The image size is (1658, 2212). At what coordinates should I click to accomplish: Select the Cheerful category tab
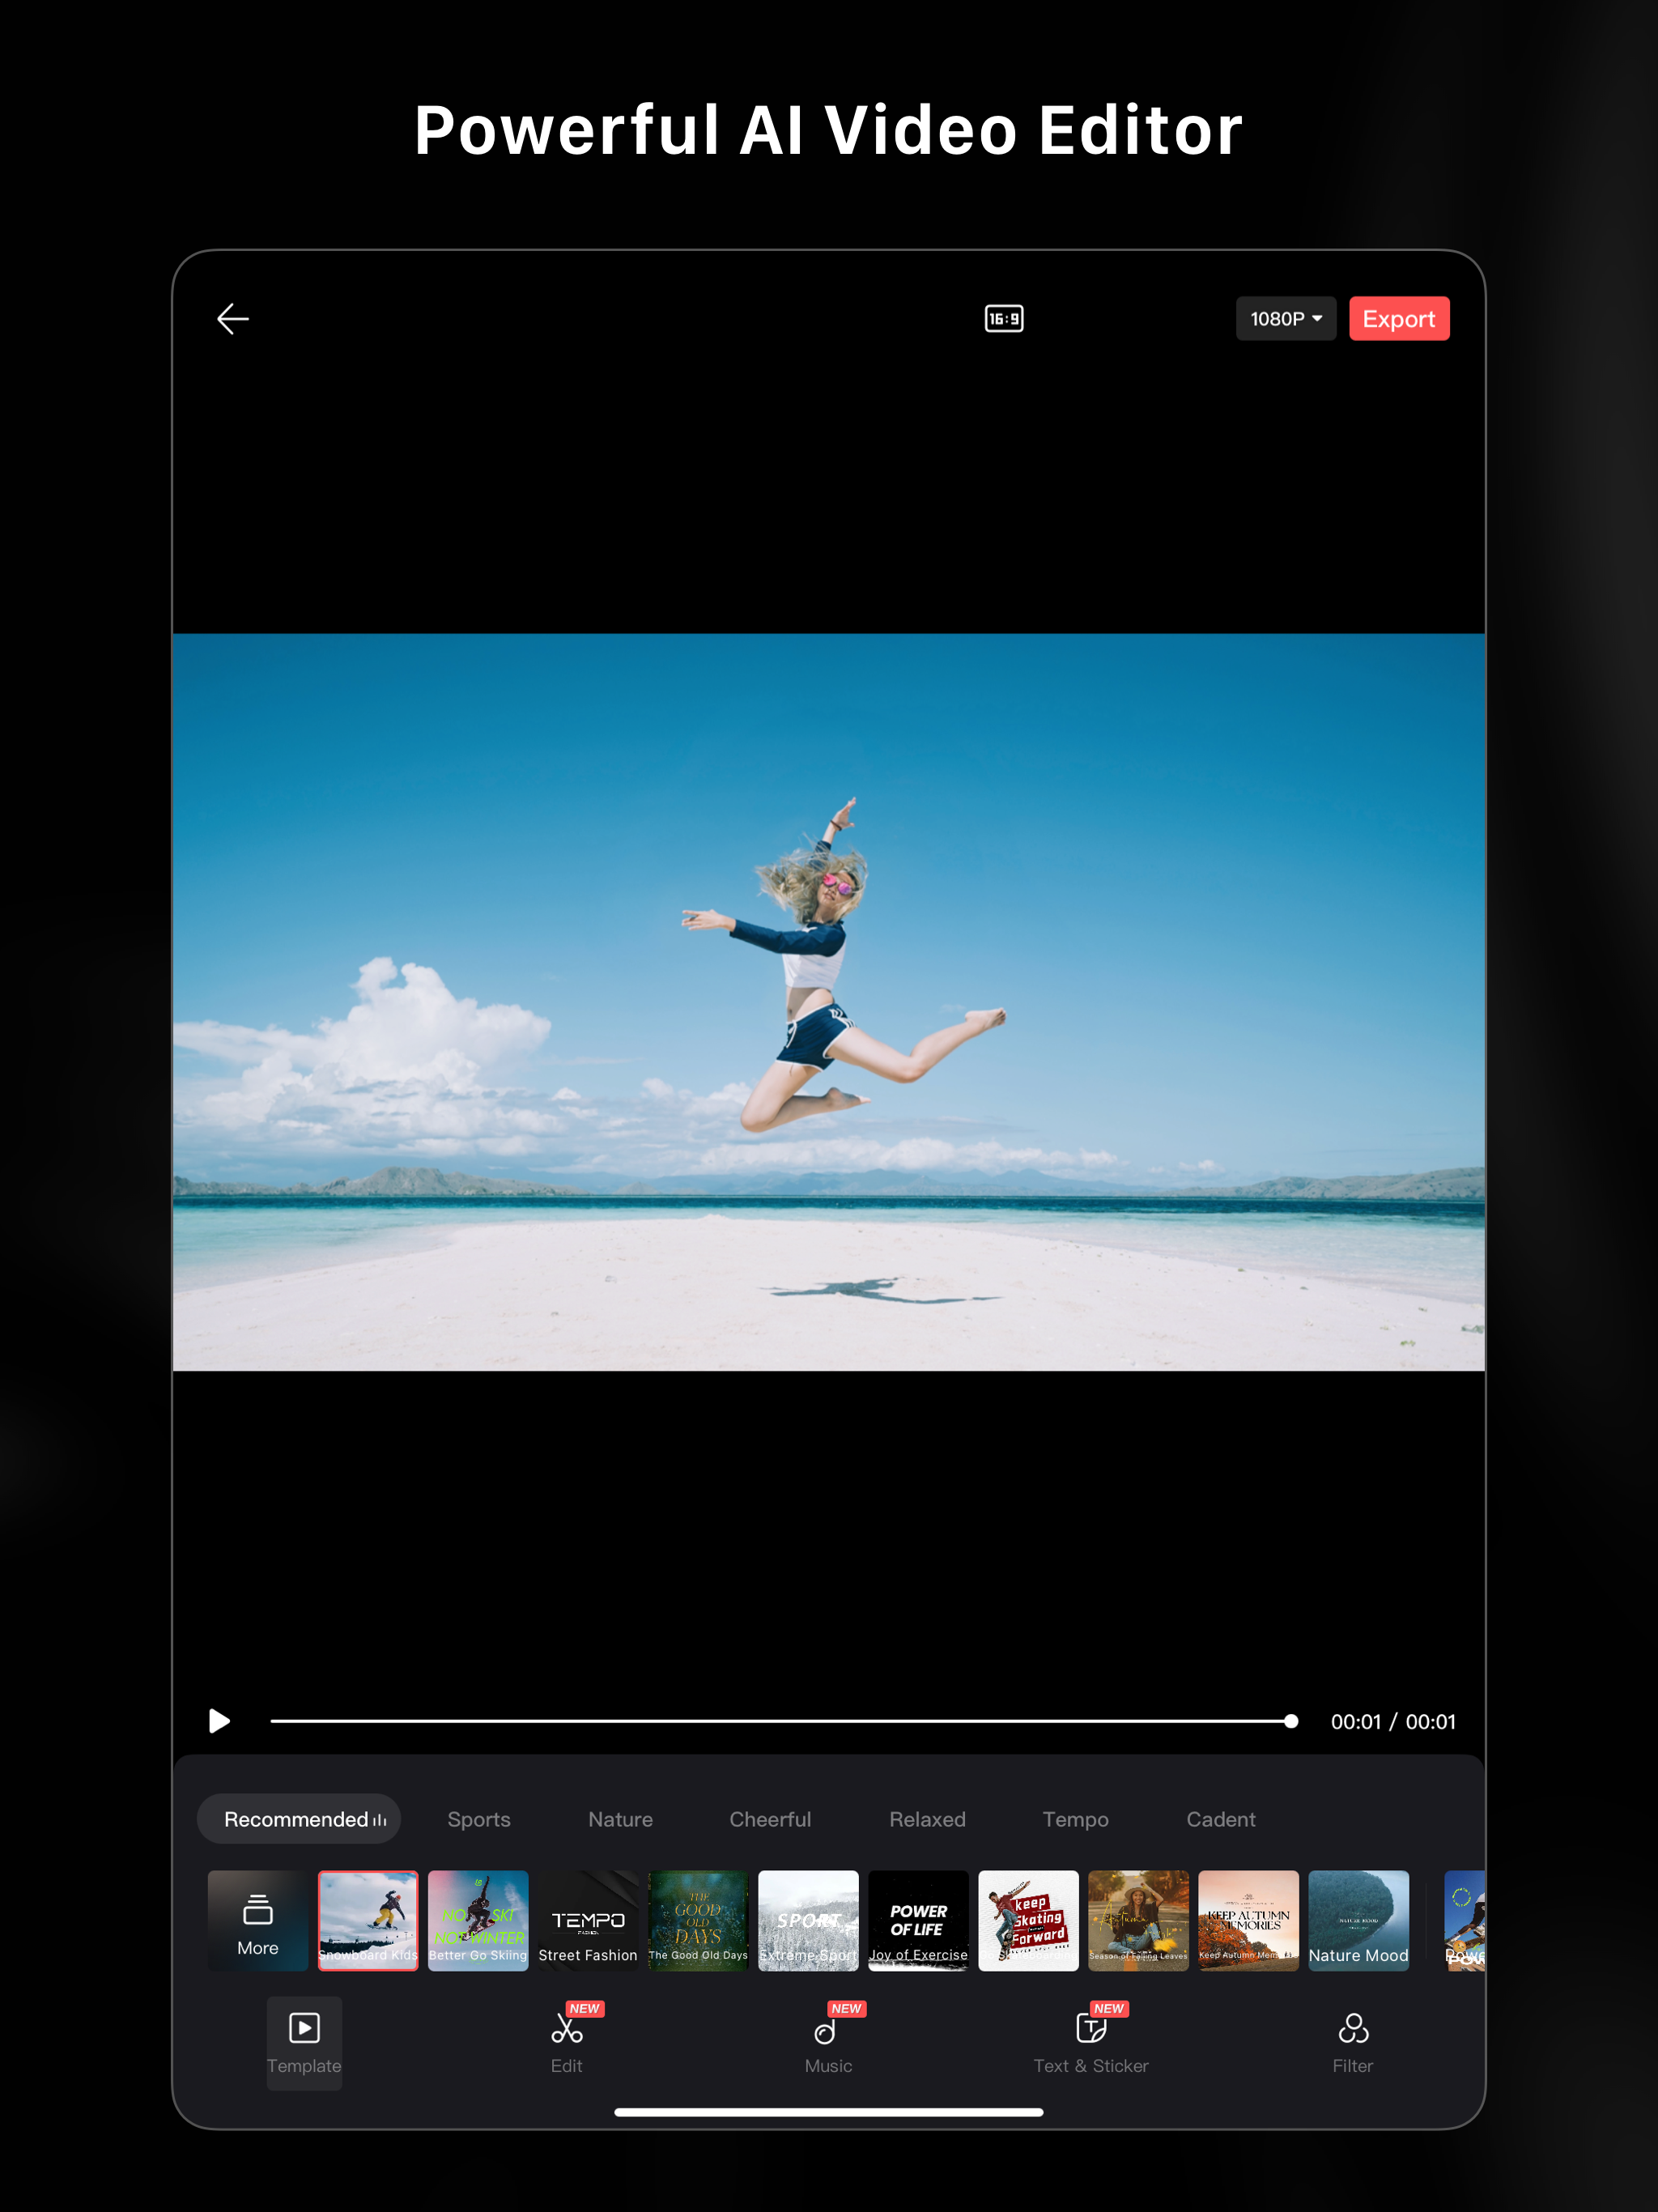point(770,1819)
